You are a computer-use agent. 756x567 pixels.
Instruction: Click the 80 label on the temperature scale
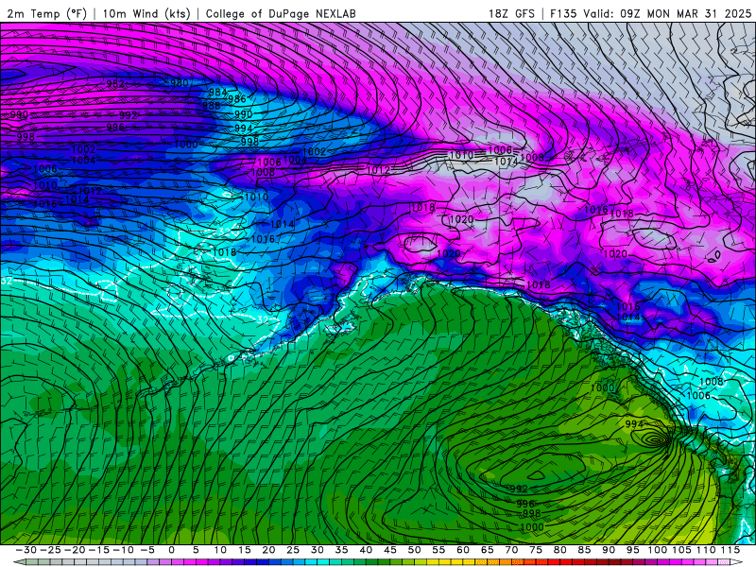click(x=559, y=550)
